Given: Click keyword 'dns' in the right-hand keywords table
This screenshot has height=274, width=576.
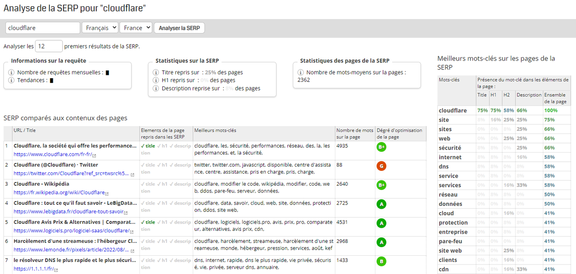Looking at the screenshot, I should [x=444, y=167].
